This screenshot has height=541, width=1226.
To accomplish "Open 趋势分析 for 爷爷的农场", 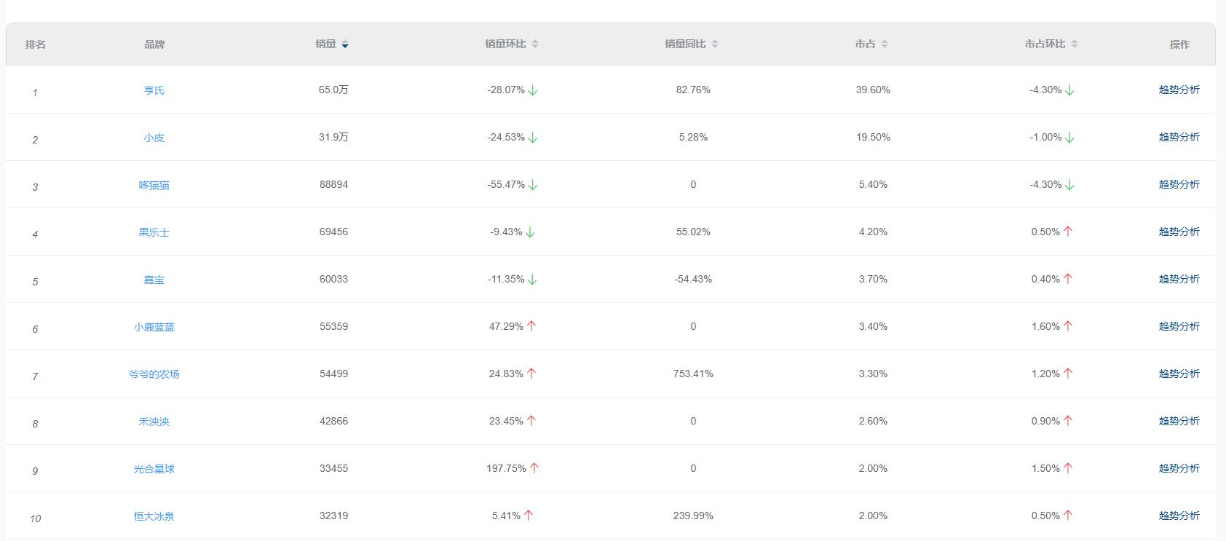I will (x=1179, y=374).
